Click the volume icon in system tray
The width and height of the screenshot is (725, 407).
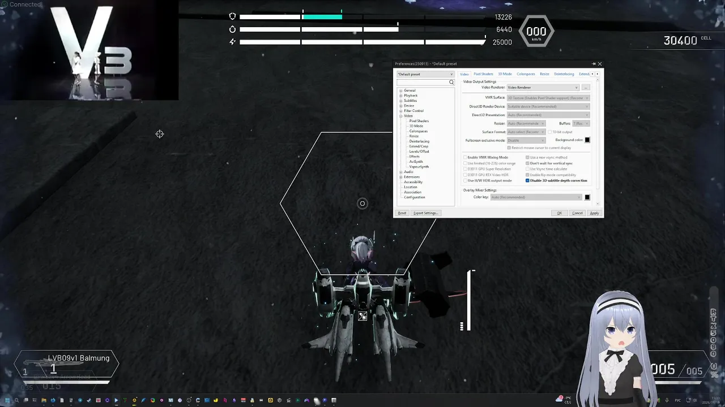click(x=695, y=400)
